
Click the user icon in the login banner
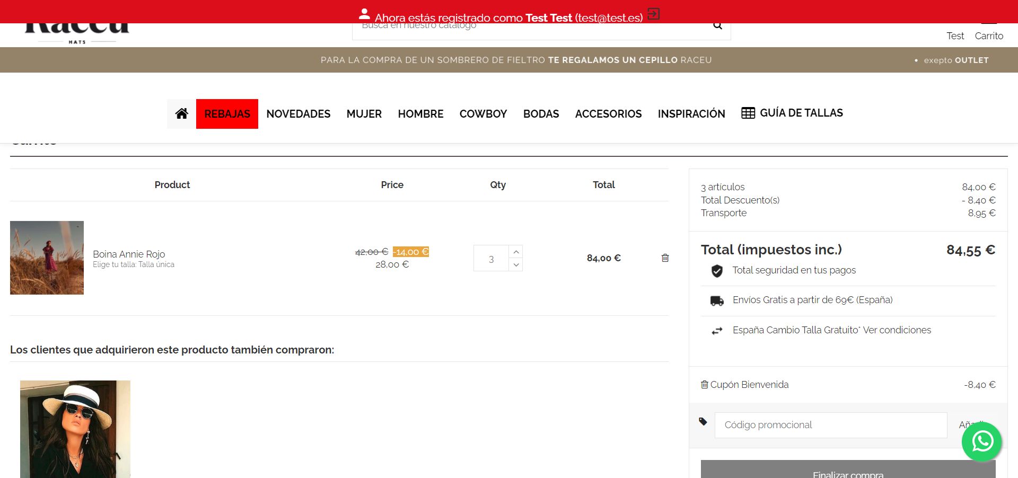[x=364, y=13]
